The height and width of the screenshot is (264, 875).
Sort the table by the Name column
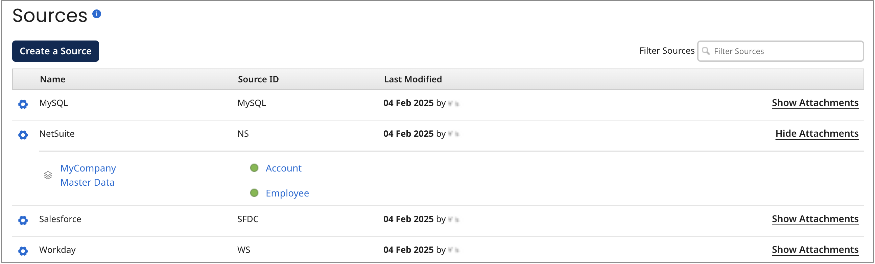[x=53, y=79]
